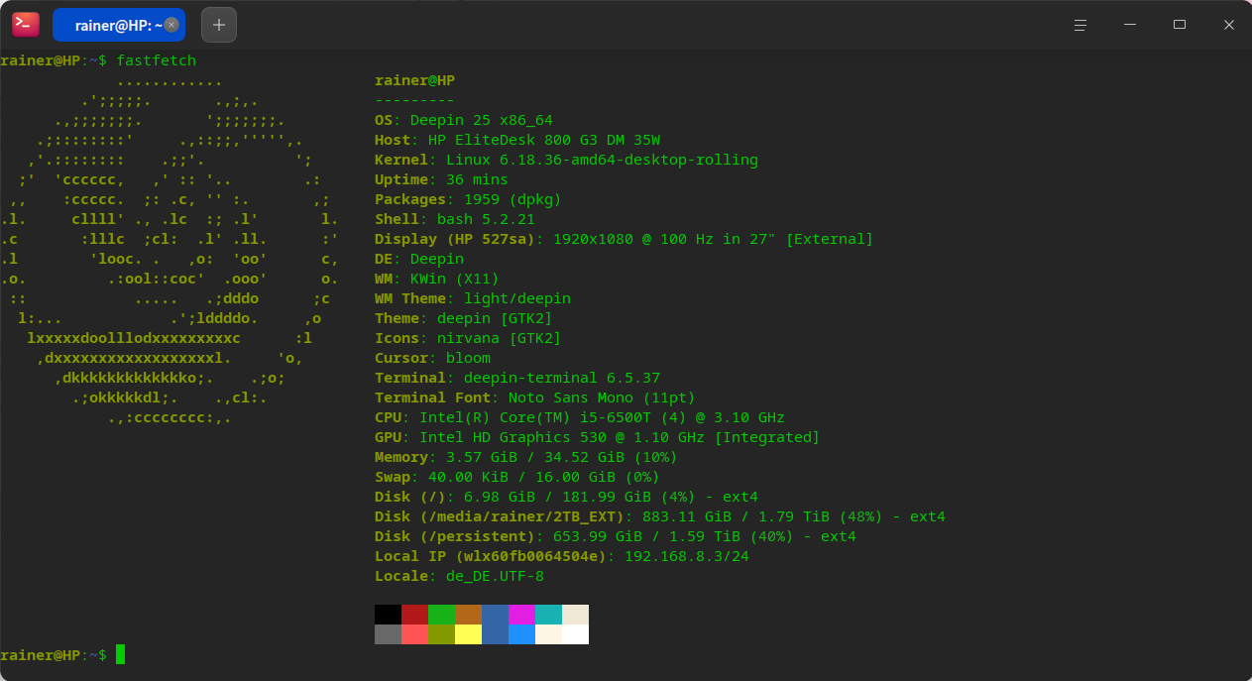Screen dimensions: 1252x681
Task: Click the brown-orange color block
Action: coord(468,615)
